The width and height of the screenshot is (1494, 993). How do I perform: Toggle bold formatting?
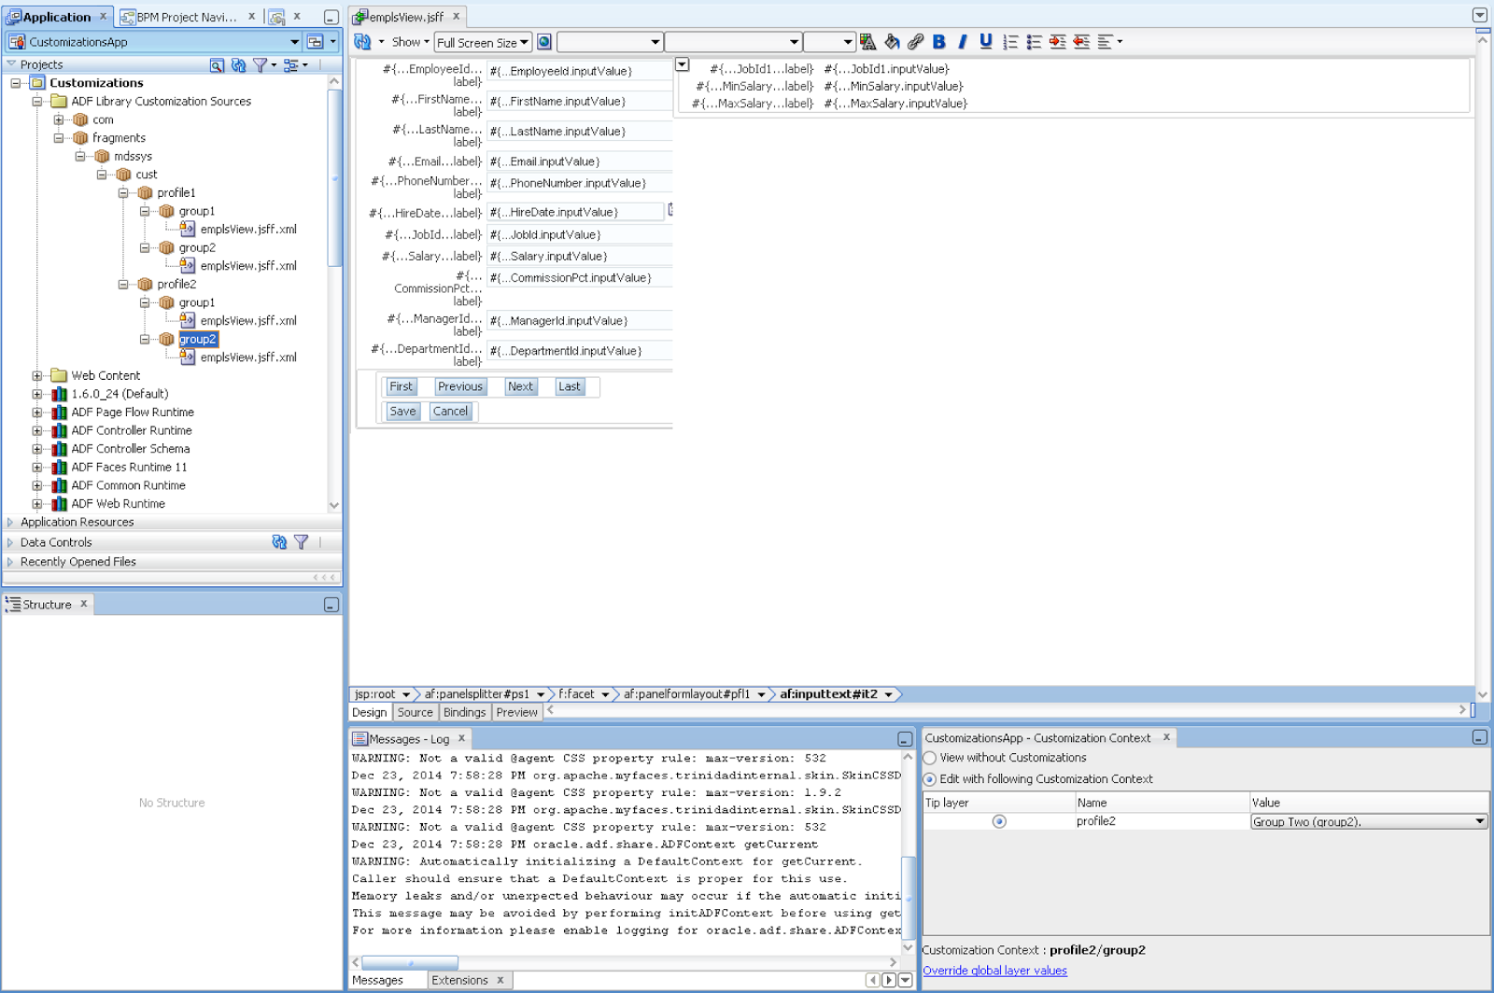click(x=939, y=42)
